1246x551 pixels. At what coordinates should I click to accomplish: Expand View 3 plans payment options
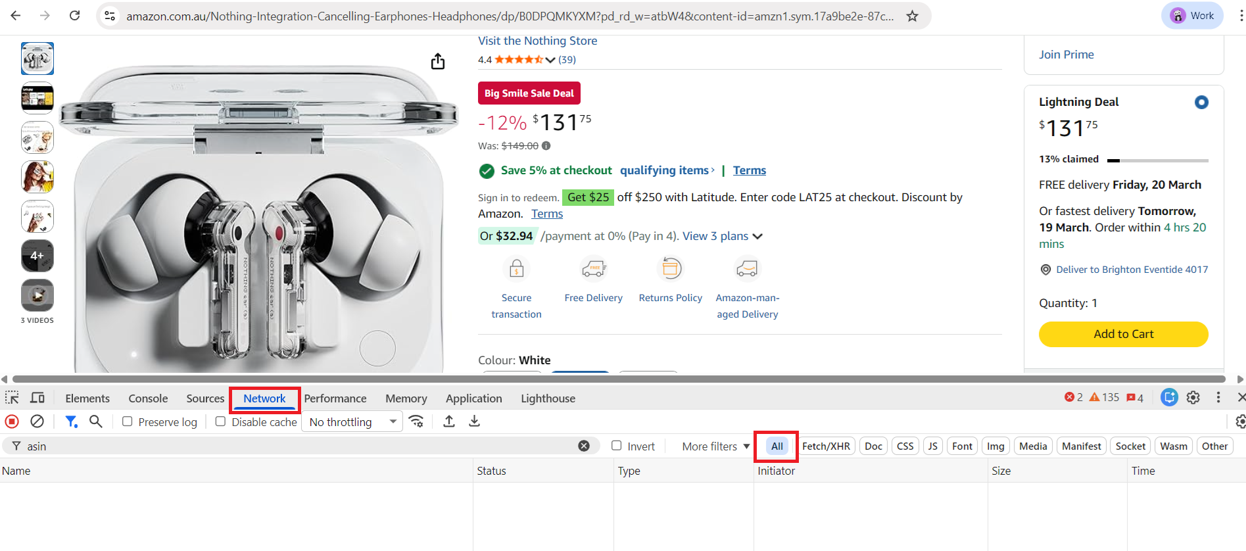click(x=722, y=236)
